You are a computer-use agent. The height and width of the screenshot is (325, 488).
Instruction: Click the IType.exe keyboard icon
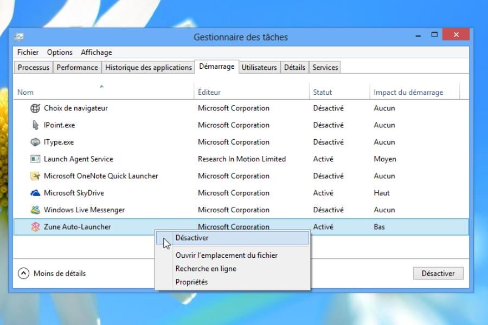35,142
